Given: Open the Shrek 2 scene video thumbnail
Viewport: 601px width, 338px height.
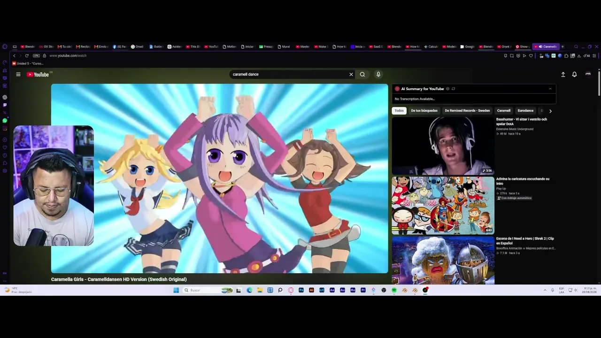Looking at the screenshot, I should pos(443,260).
